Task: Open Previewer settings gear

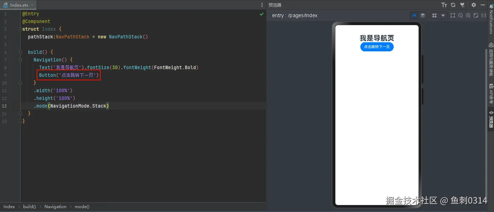Action: pos(474,5)
